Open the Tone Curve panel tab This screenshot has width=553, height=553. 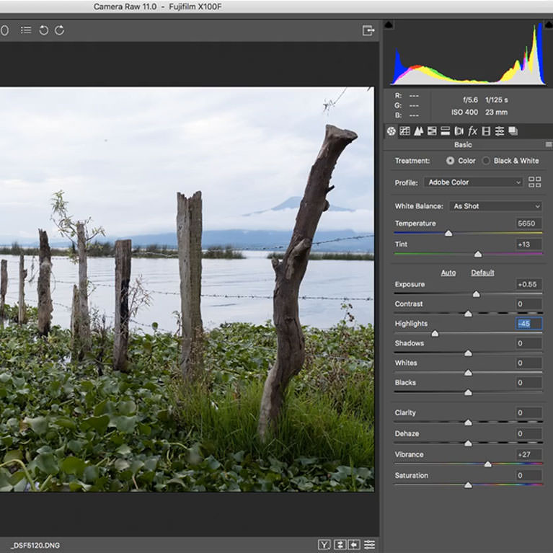click(404, 131)
